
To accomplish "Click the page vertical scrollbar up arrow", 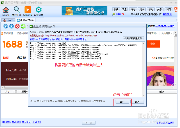I will [x=175, y=32].
